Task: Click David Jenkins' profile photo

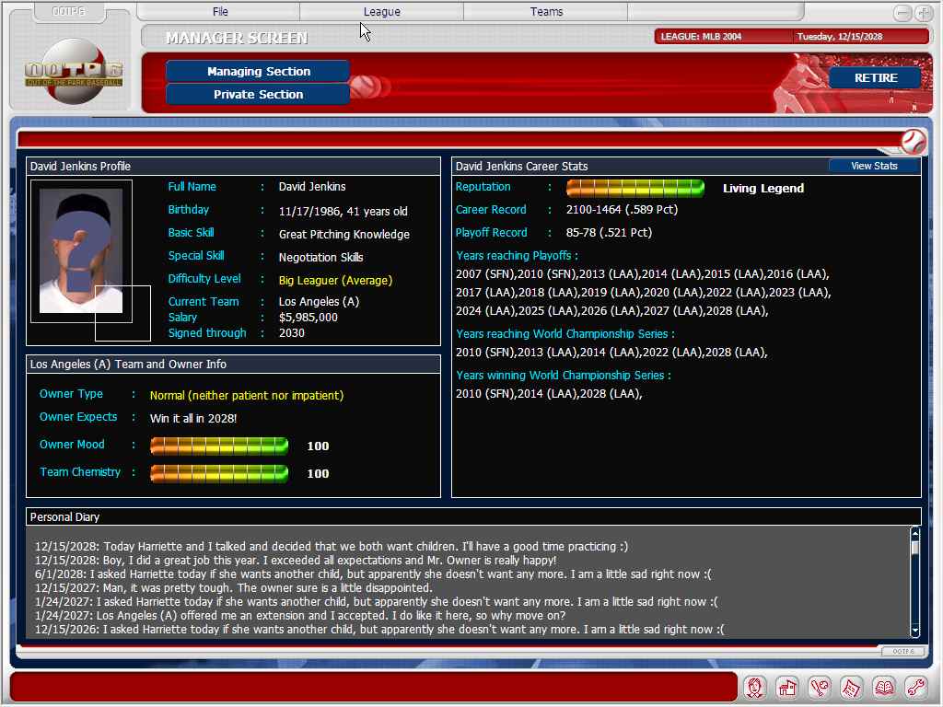Action: (x=81, y=250)
